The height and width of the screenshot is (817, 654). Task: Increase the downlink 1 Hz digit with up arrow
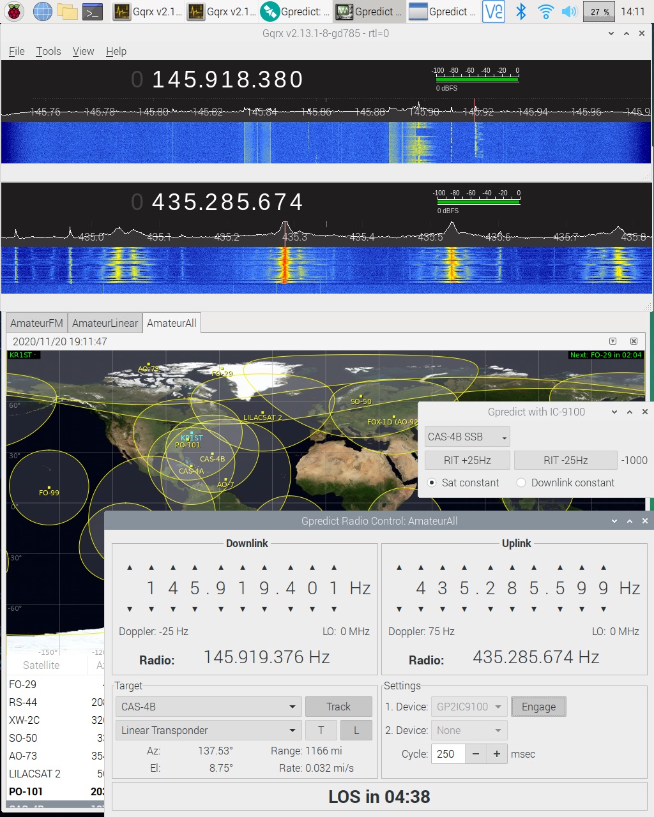[x=334, y=567]
